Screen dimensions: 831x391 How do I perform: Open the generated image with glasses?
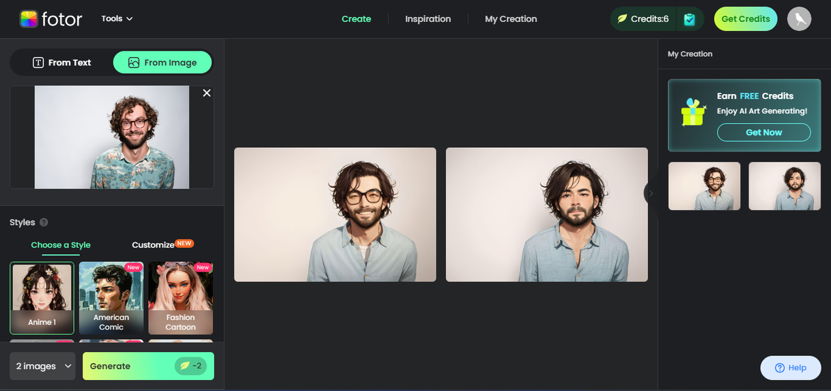[x=335, y=215]
